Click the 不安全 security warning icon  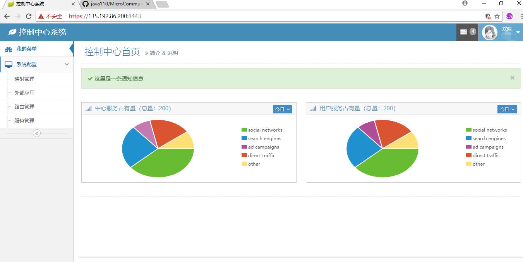41,16
